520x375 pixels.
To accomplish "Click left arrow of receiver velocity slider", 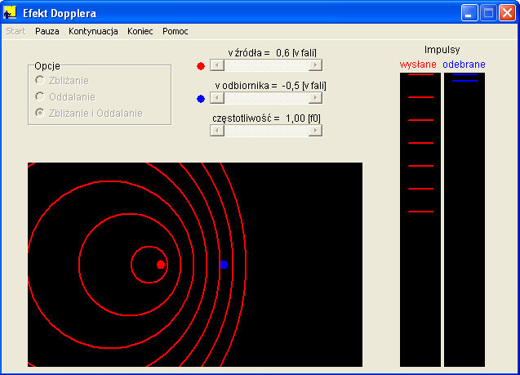I will 216,98.
